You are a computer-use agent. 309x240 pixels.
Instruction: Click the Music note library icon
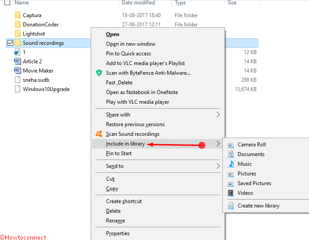tap(231, 164)
